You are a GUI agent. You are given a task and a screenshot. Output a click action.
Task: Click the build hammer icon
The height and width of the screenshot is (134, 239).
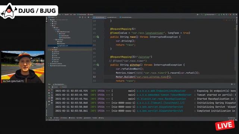pos(202,15)
